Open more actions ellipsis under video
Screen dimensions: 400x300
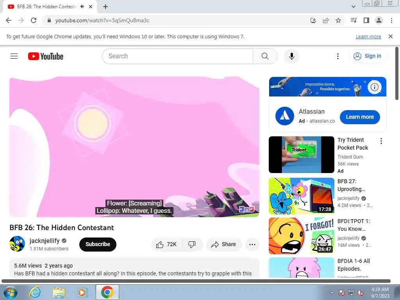(252, 245)
